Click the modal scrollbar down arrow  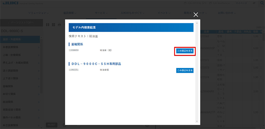click(x=197, y=121)
